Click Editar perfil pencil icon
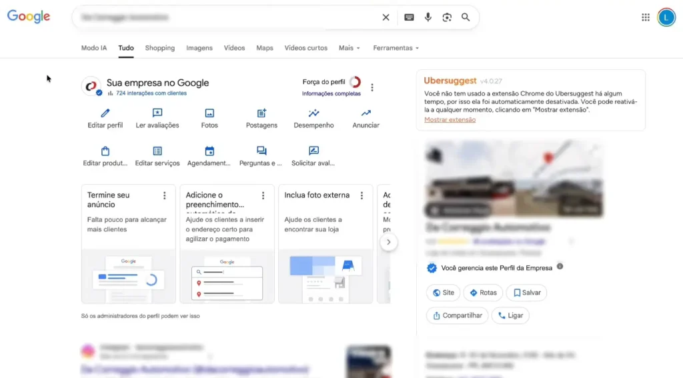683x378 pixels. pyautogui.click(x=105, y=113)
